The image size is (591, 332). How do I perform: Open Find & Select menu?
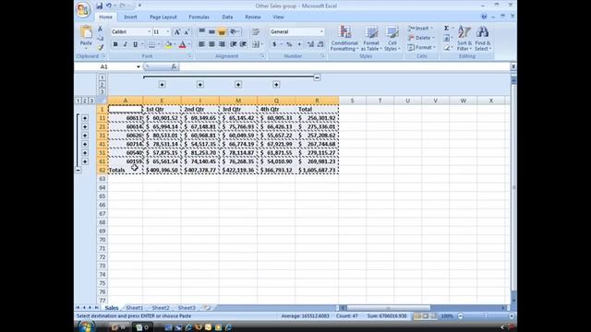coord(482,39)
